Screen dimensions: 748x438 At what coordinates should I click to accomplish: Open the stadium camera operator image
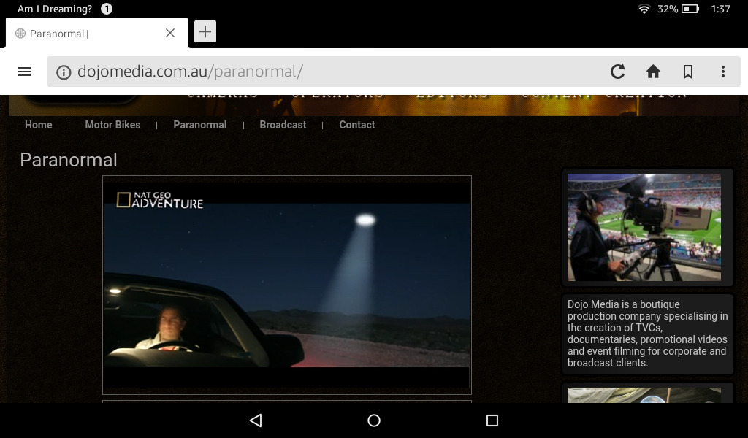coord(644,227)
